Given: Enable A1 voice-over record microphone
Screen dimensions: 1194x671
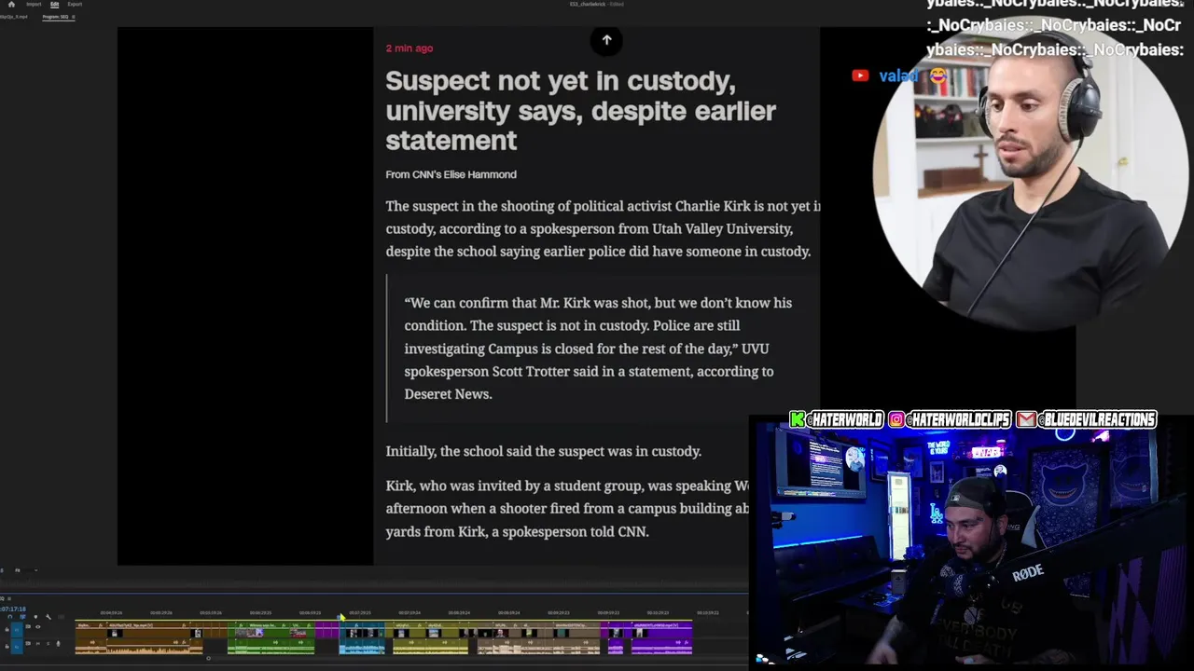Looking at the screenshot, I should [58, 644].
